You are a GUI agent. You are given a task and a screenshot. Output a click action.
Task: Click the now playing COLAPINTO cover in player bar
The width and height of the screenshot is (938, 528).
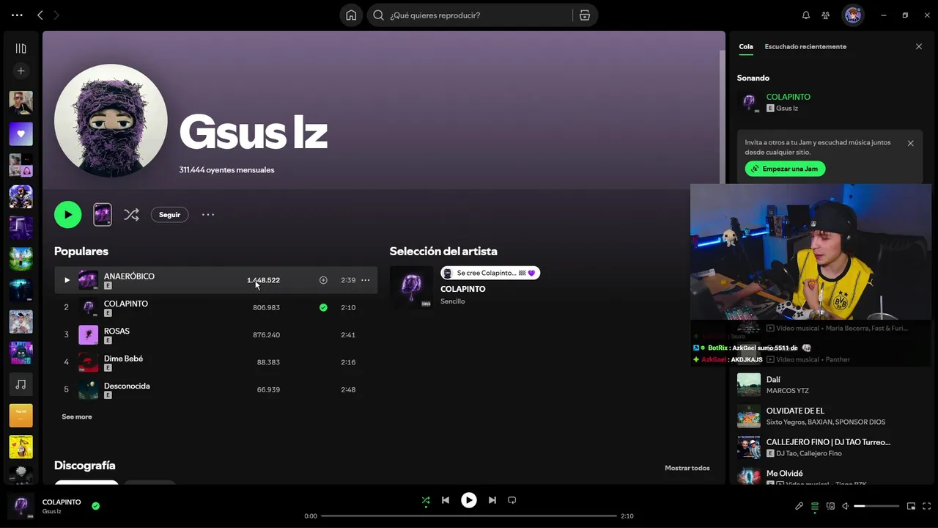[x=21, y=506]
